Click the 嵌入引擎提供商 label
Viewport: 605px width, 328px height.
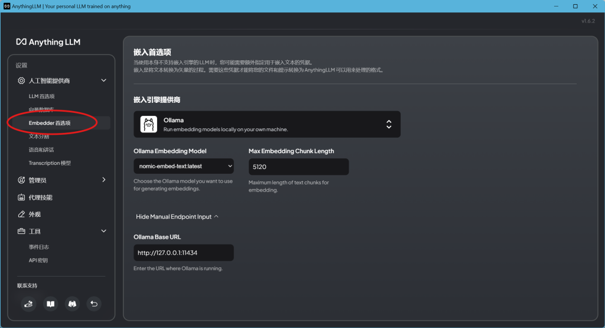tap(157, 99)
